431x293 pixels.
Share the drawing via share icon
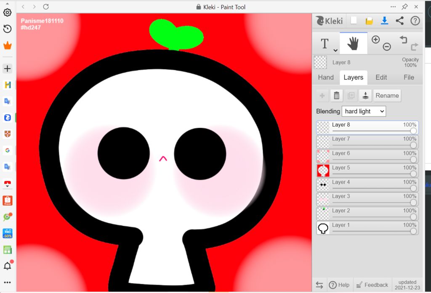pyautogui.click(x=400, y=21)
